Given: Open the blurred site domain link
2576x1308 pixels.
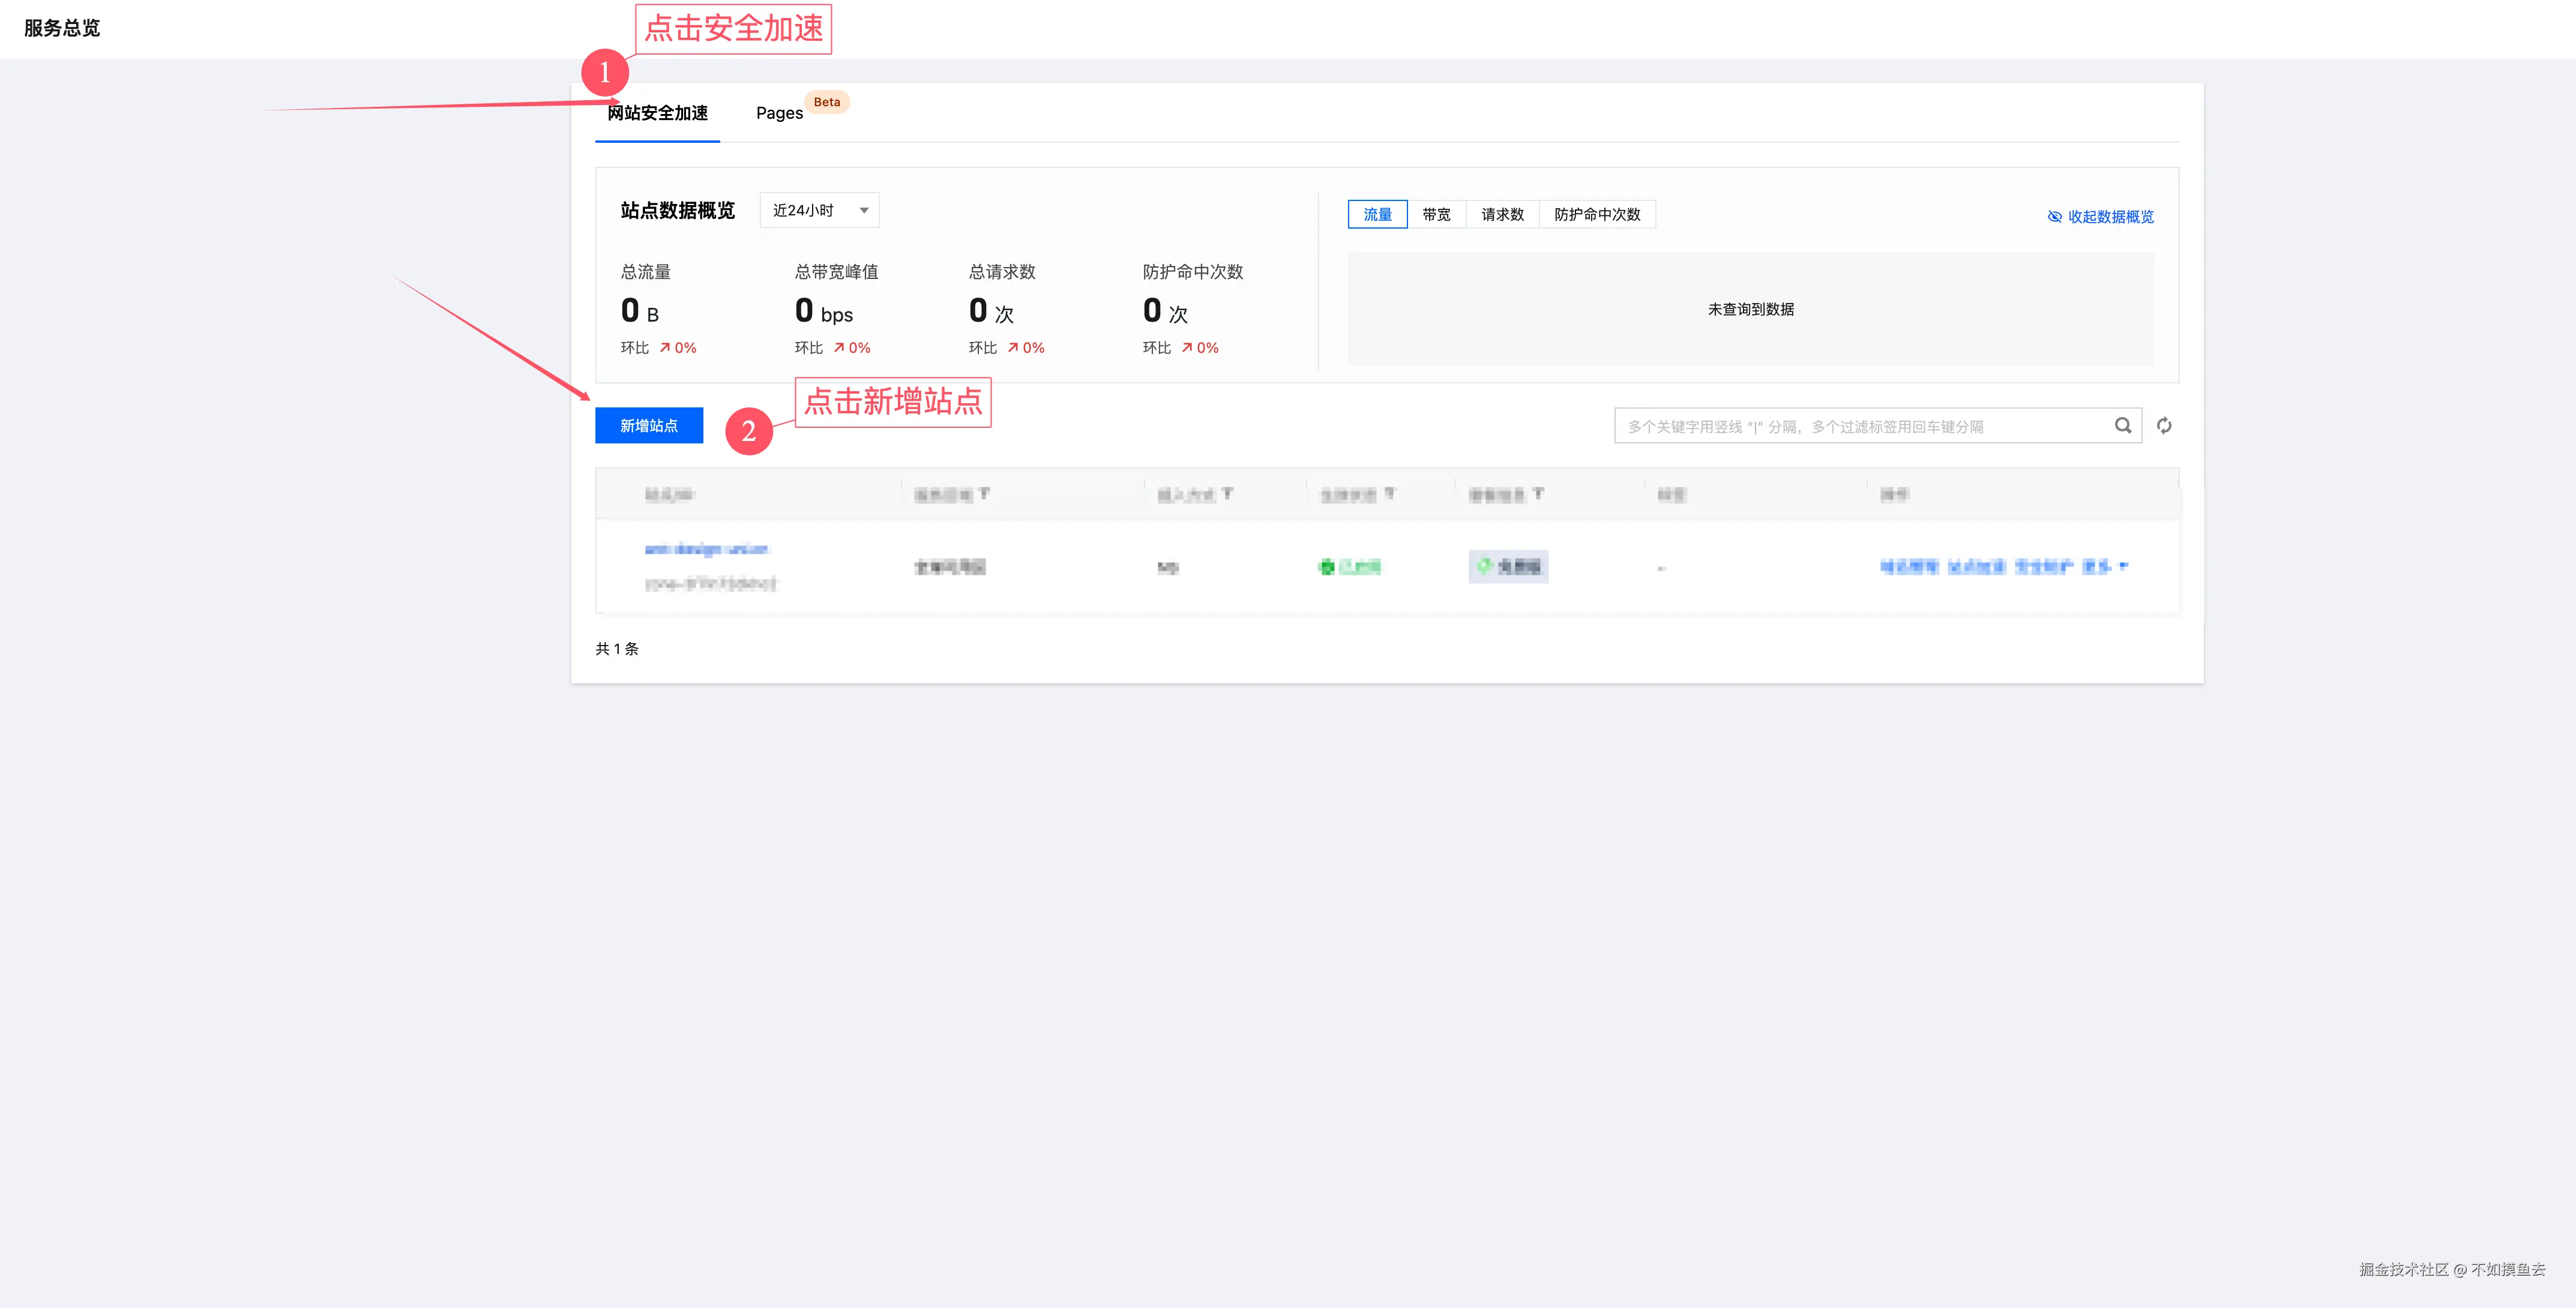Looking at the screenshot, I should (706, 549).
